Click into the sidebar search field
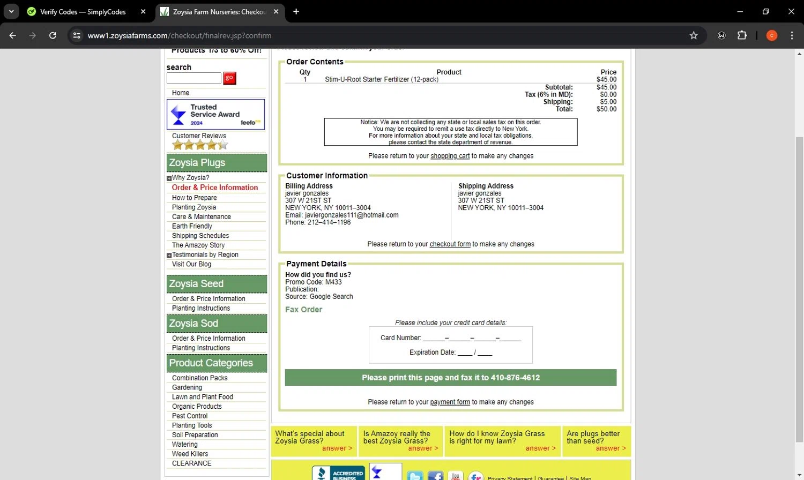Image resolution: width=804 pixels, height=480 pixels. 194,78
